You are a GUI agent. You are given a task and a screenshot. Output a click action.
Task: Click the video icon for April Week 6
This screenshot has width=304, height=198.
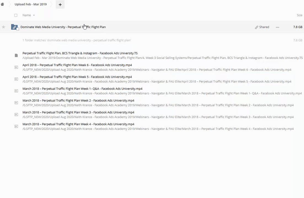tap(16, 67)
